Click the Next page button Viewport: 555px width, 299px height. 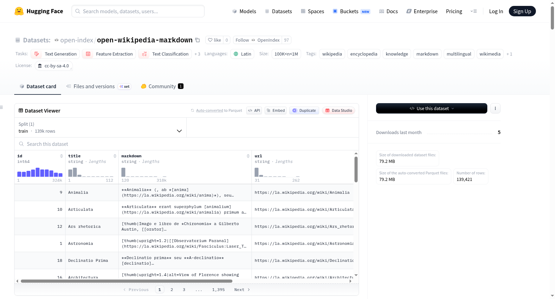(x=242, y=290)
